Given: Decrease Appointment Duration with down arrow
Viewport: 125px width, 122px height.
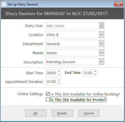Looking at the screenshot, I should click(59, 83).
